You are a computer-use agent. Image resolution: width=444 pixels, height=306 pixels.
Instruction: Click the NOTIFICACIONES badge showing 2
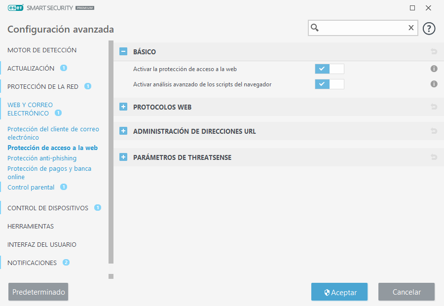click(x=66, y=263)
